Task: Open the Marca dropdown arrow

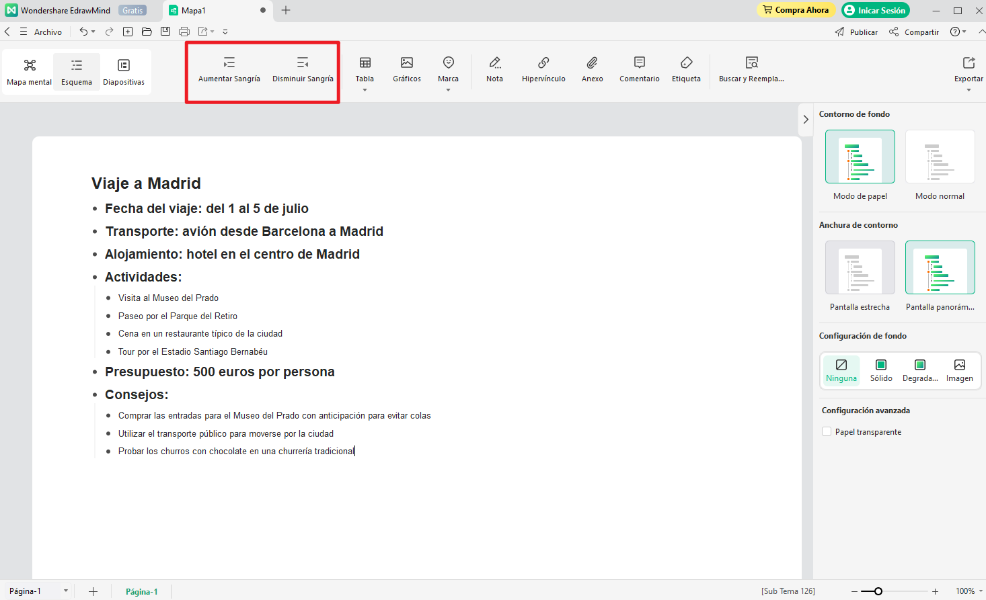Action: click(448, 90)
